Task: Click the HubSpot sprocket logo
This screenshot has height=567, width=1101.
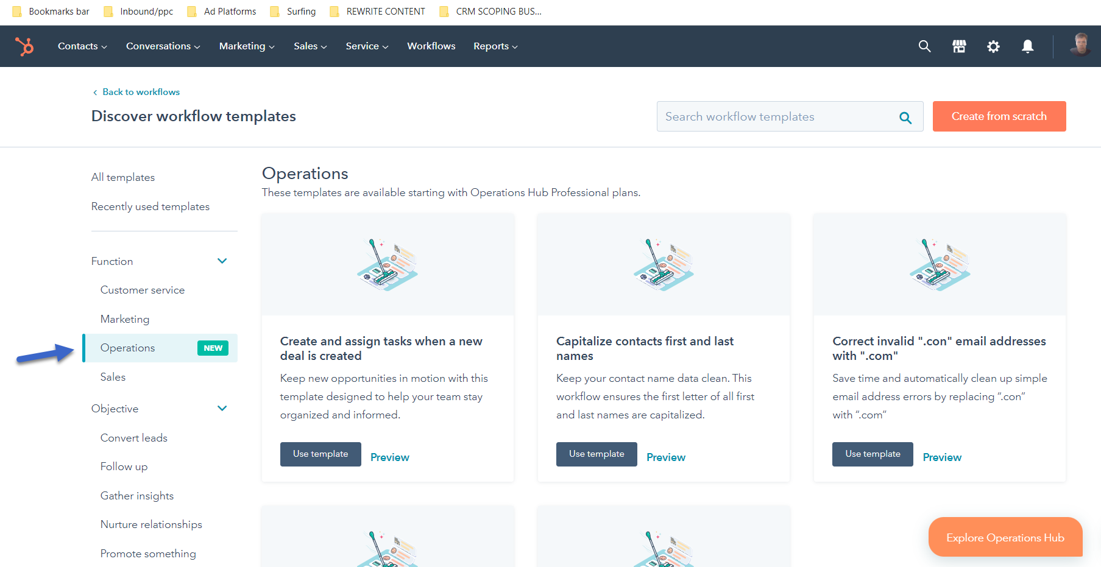Action: coord(24,46)
